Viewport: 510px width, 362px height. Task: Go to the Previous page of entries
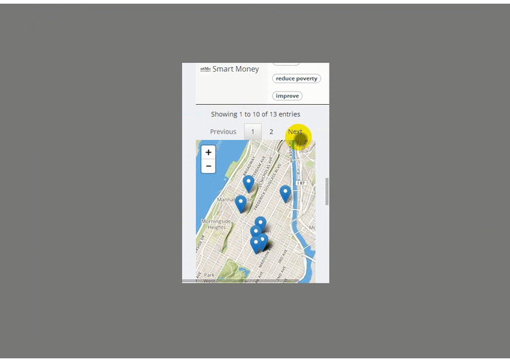[x=223, y=131]
